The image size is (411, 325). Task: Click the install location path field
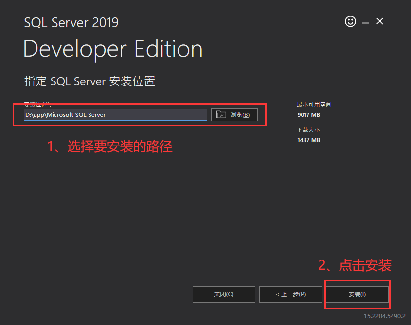pos(115,115)
